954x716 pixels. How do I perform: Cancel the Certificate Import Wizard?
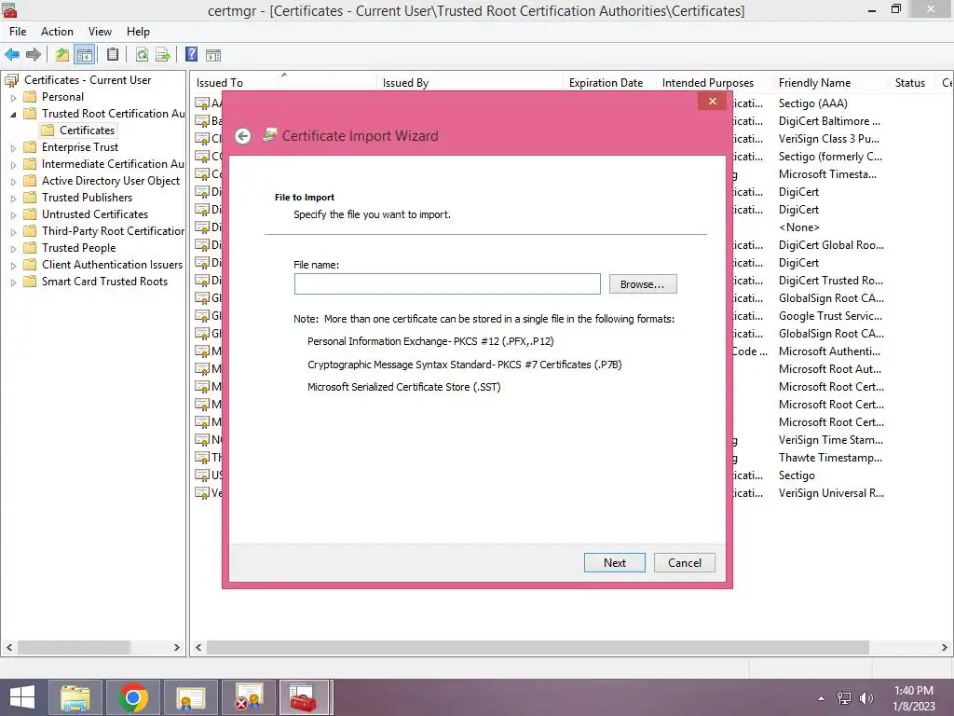685,562
